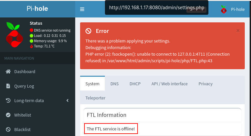Click the large Pi-hole raspberry logo in sidebar
The height and width of the screenshot is (136, 251).
14,35
